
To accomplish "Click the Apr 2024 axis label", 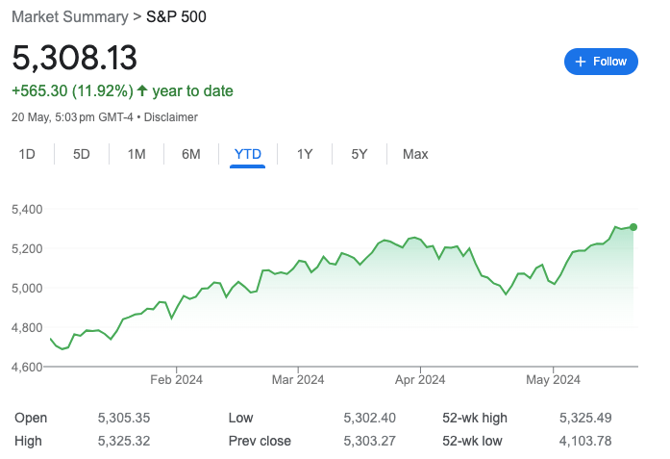I will click(419, 379).
